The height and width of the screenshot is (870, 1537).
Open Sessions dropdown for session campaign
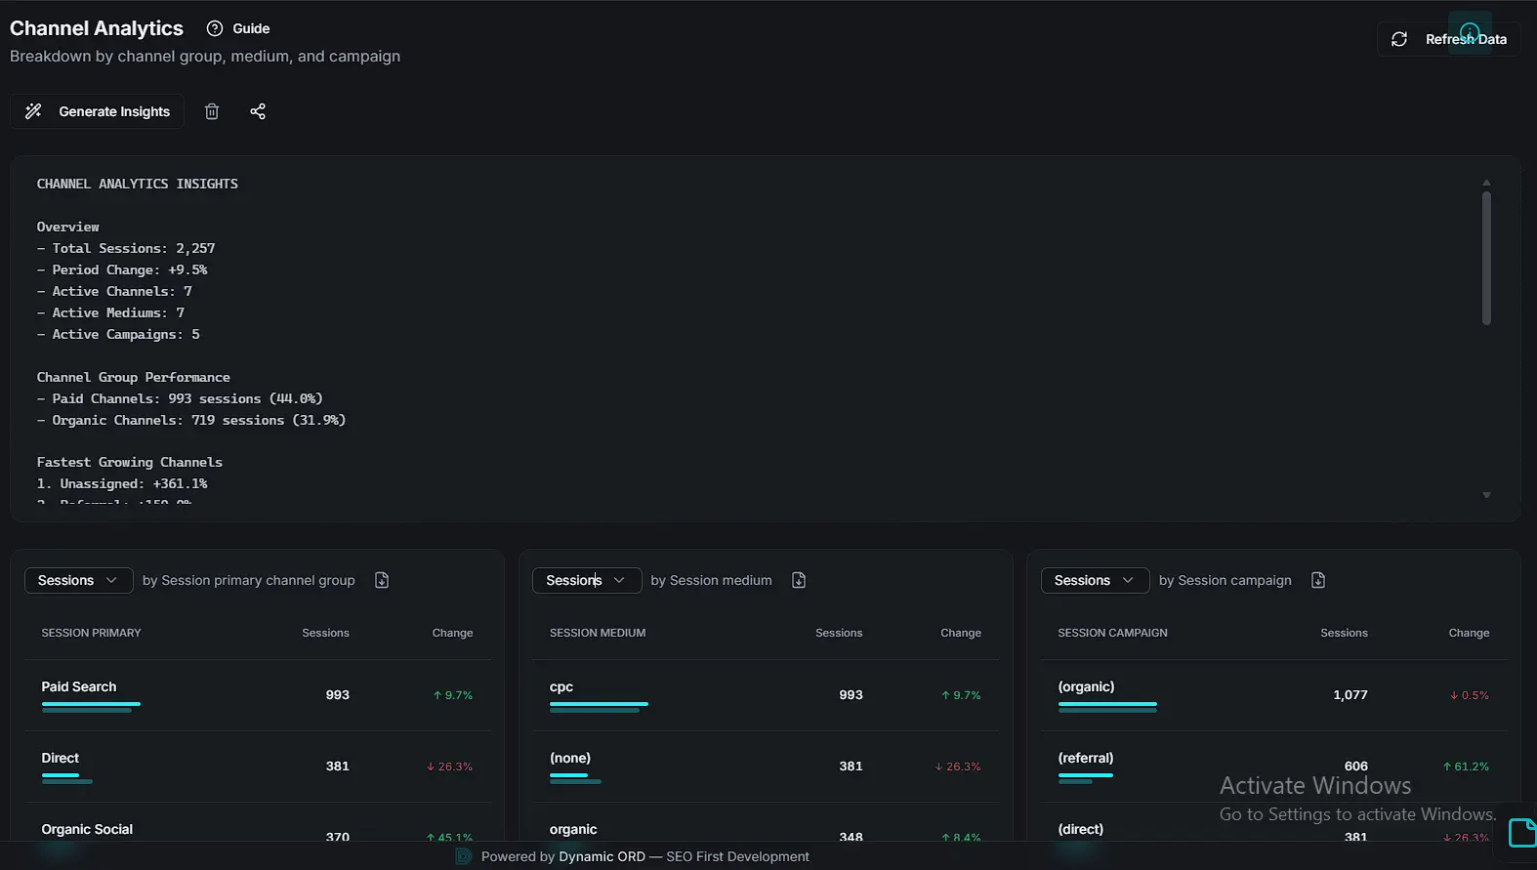[x=1095, y=580]
